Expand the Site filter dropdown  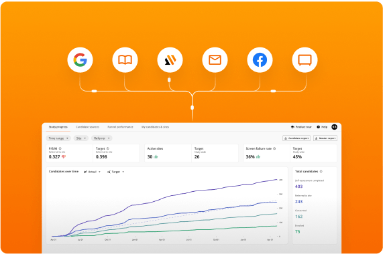coord(81,138)
